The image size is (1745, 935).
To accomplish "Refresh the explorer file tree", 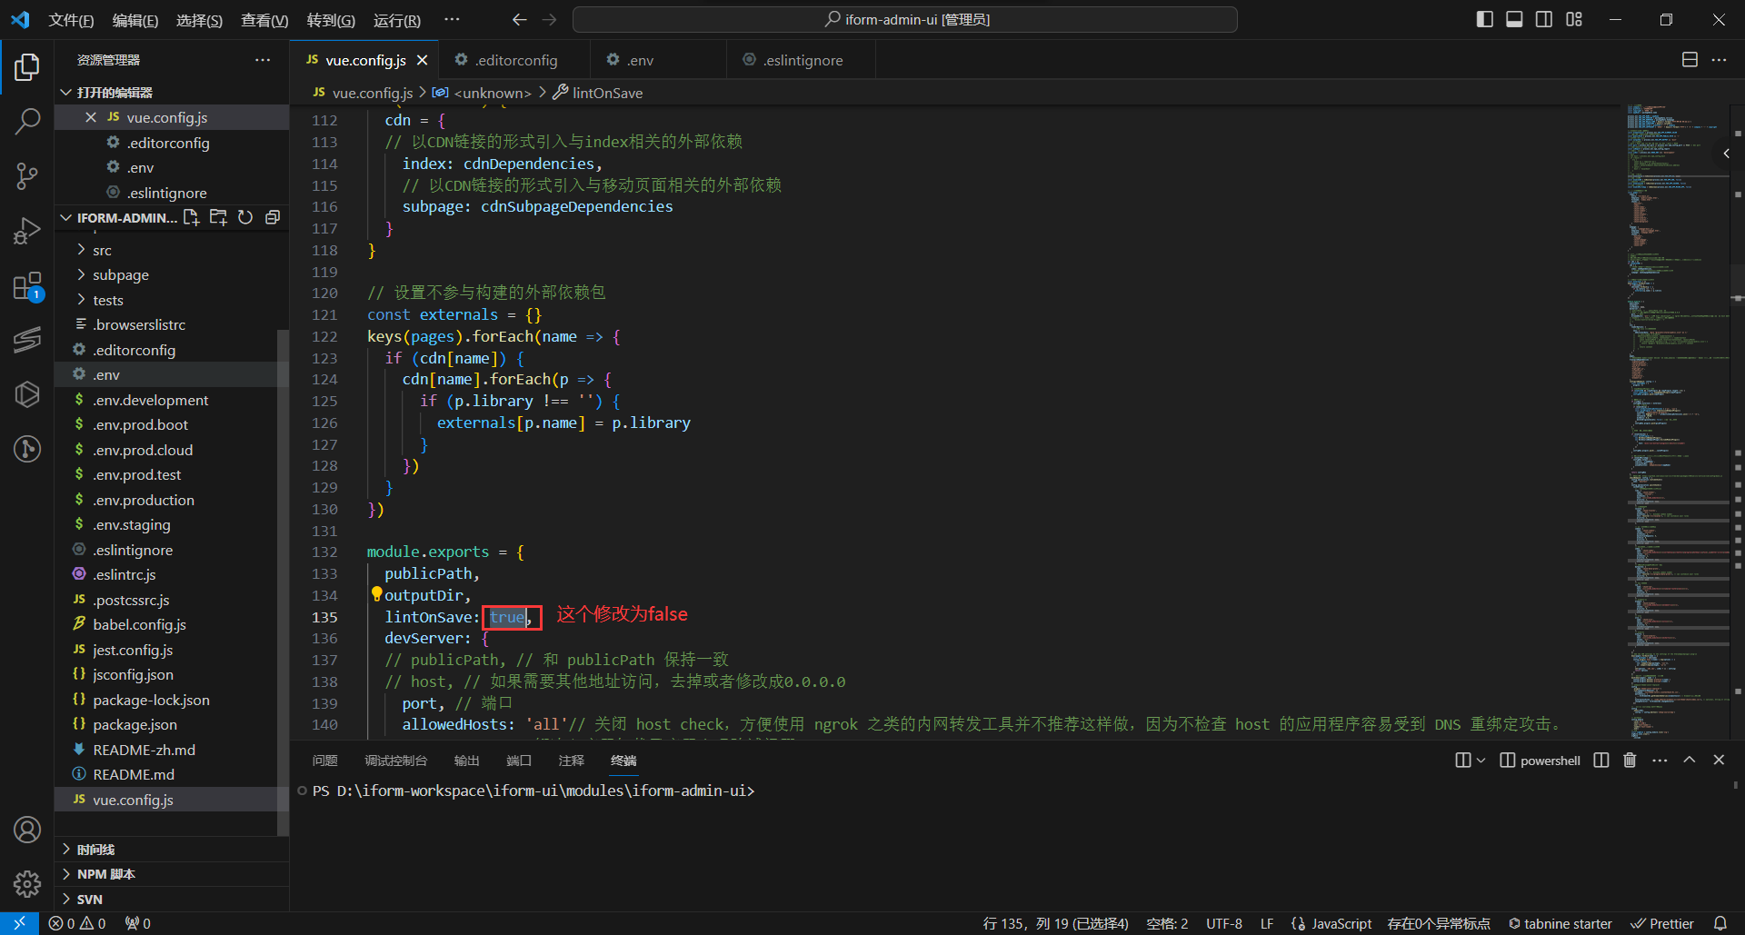I will 245,218.
